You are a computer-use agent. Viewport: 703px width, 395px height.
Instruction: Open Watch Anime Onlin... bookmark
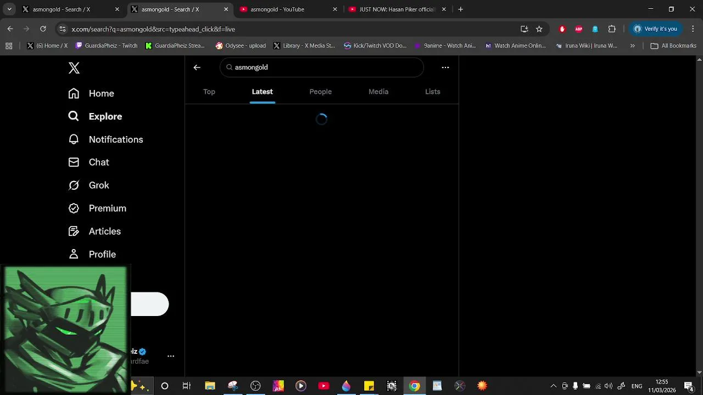tap(515, 46)
